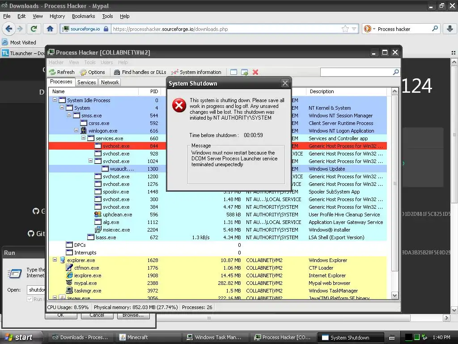458x344 pixels.
Task: Collapse the services.exe node
Action: [83, 138]
